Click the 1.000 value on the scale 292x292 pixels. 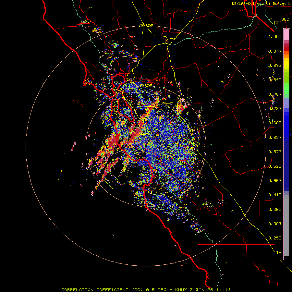tap(275, 36)
